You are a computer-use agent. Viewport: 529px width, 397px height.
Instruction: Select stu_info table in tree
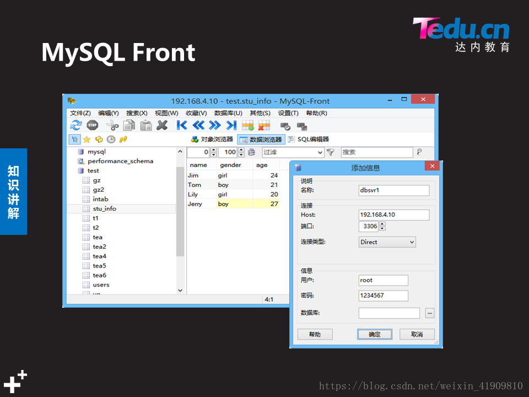coord(104,208)
